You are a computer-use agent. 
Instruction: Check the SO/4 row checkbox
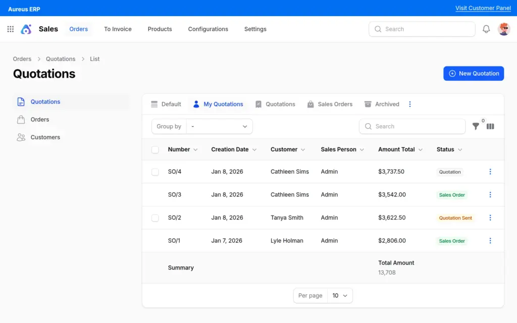(x=155, y=172)
